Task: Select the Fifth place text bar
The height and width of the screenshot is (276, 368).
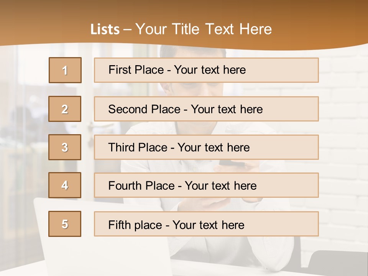Action: [x=206, y=224]
